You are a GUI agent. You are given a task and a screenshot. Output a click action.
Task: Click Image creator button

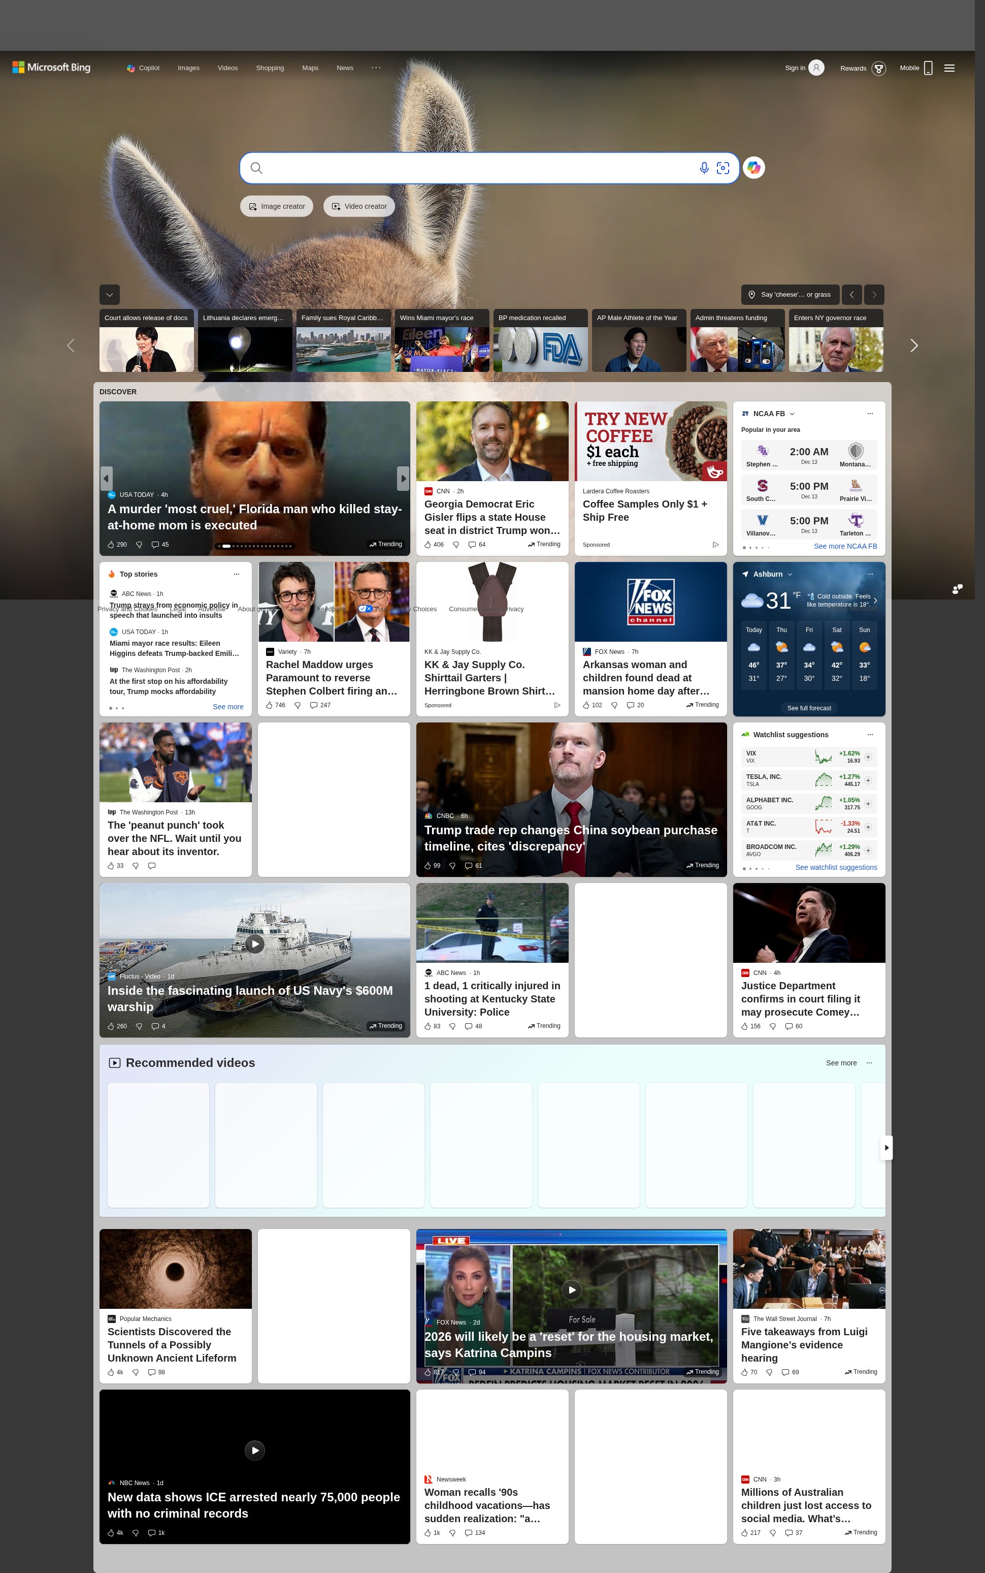coord(277,206)
